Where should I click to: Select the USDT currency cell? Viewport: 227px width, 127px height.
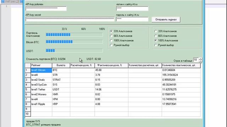click(x=61, y=90)
